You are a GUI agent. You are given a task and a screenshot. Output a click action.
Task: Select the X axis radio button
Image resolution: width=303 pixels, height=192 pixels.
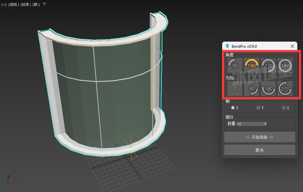pyautogui.click(x=233, y=108)
